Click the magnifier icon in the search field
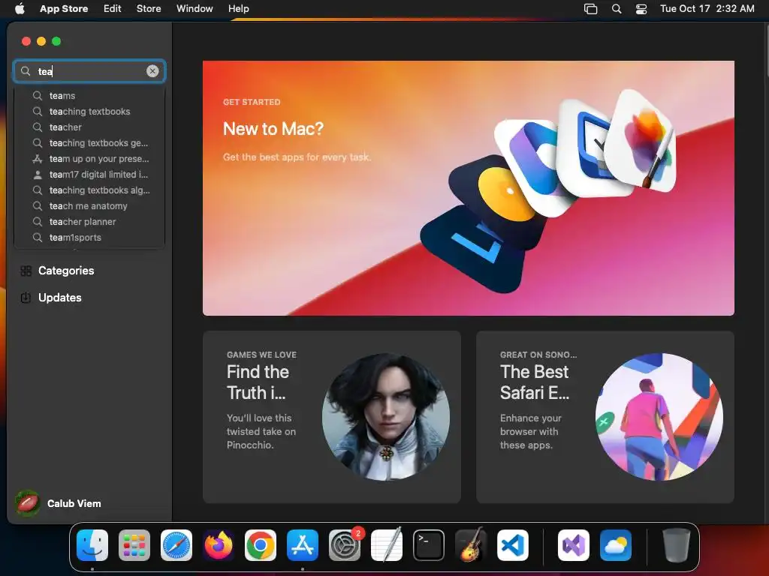769x576 pixels. 26,71
